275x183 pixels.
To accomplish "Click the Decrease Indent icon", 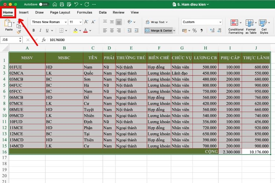I will tap(129, 30).
